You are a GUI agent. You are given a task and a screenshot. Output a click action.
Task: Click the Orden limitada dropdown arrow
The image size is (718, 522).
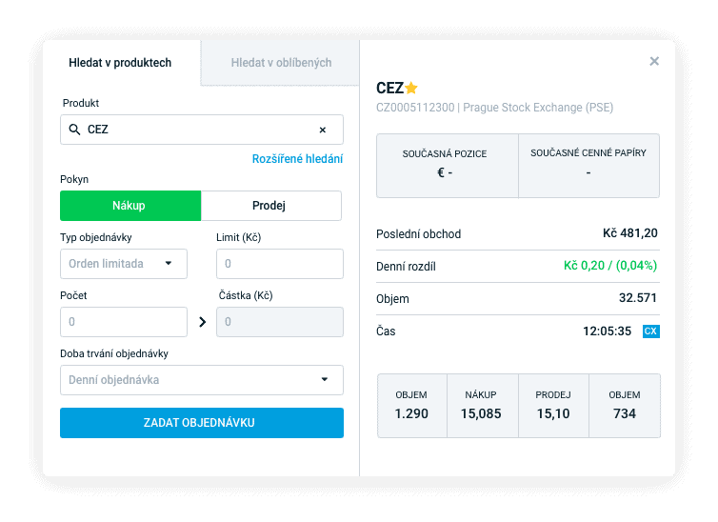coord(169,263)
